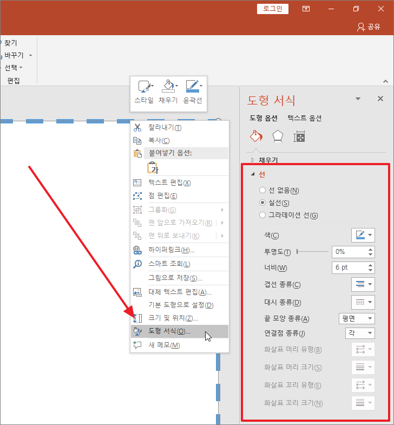Click the Cut scissors icon in context menu
394x425 pixels.
coord(137,127)
